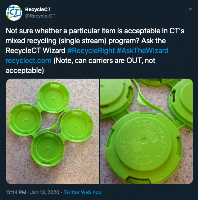Viewport: 198px width, 200px height.
Task: Click the top ring of the carrier photo
Action: point(53,97)
